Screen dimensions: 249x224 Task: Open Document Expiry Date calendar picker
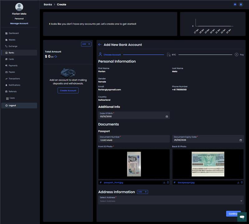241,140
